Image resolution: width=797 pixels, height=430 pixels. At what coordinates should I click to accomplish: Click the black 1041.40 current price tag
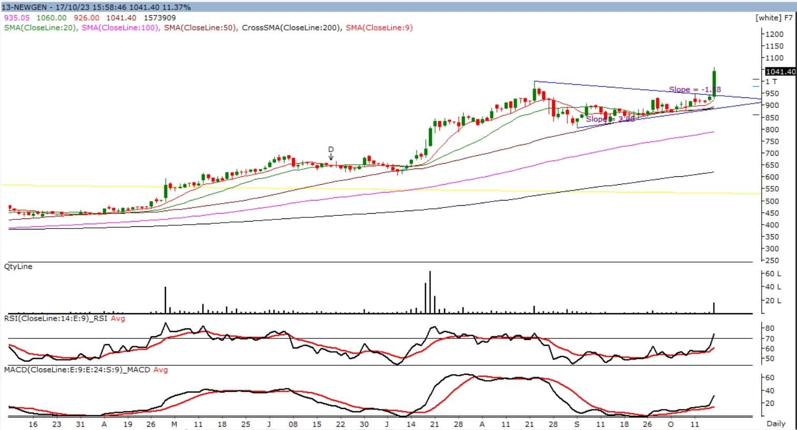(780, 72)
